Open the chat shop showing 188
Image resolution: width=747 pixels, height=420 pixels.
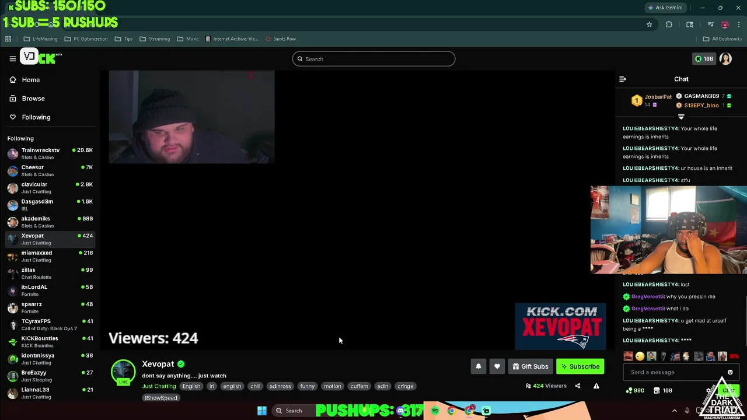662,390
